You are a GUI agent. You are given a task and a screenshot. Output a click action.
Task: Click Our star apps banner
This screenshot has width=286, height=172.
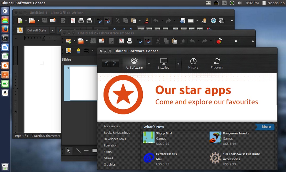tap(187, 97)
